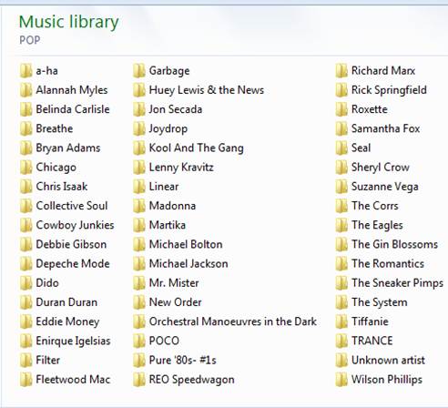This screenshot has width=448, height=408.
Task: Select the New Order folder name
Action: coord(176,302)
